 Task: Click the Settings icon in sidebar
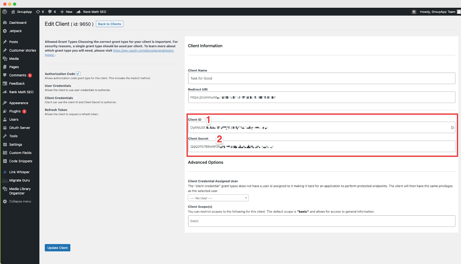(x=5, y=145)
